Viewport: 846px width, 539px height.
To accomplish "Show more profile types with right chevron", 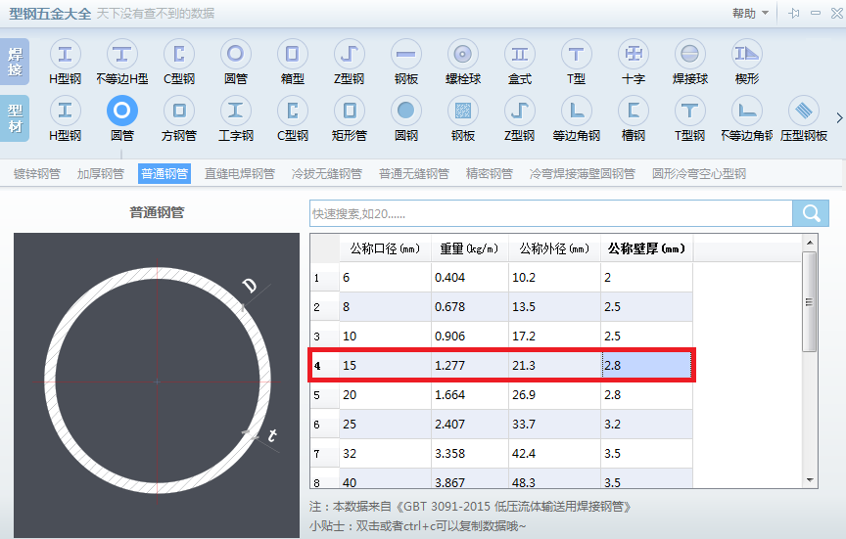I will (839, 118).
